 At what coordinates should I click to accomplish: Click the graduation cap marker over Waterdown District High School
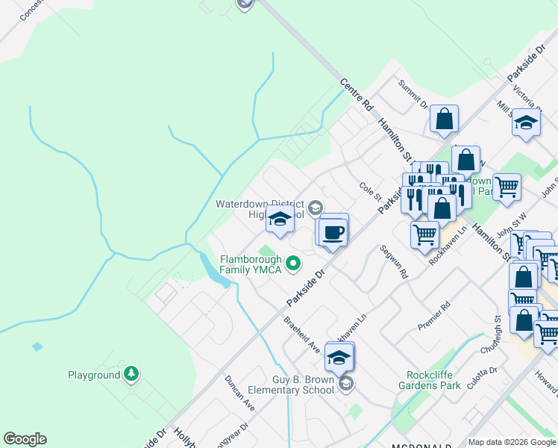coord(280,220)
